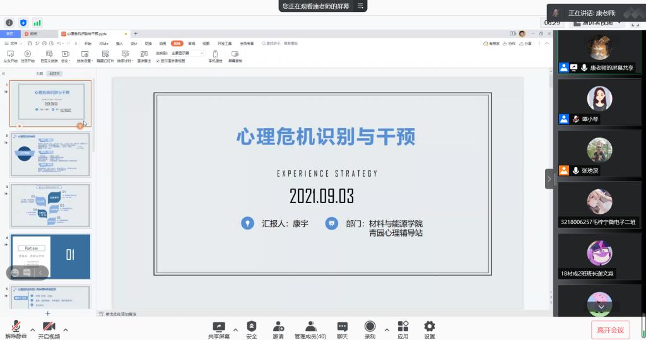646x340 pixels.
Task: Open the 演讲者视图 view dropdown
Action: pyautogui.click(x=597, y=23)
